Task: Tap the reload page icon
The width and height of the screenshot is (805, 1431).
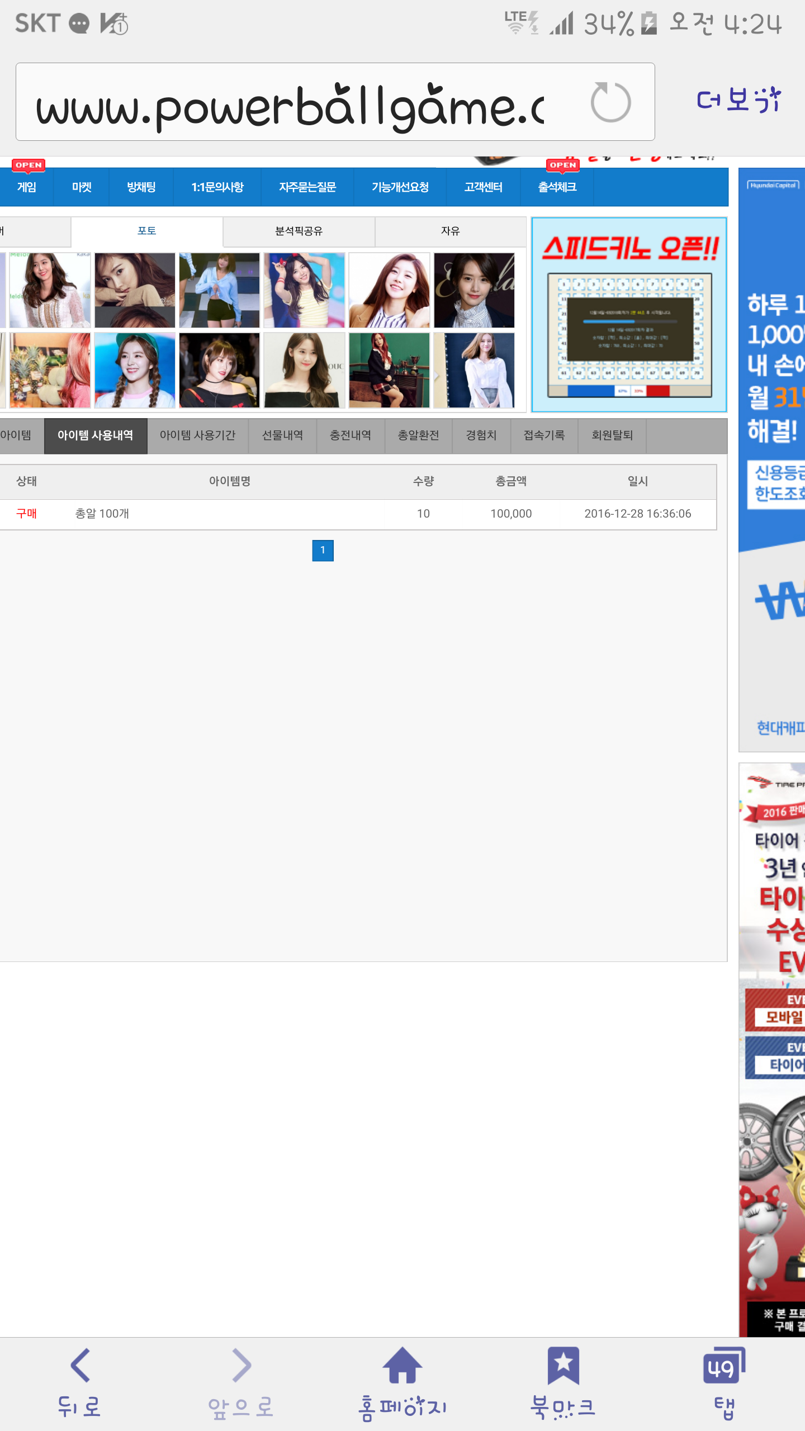Action: click(x=610, y=102)
